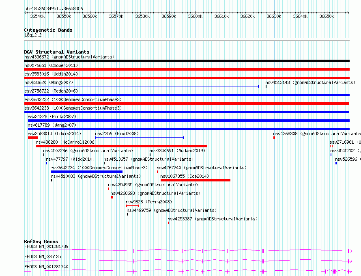Click the red line under nsv9626 (Perry2008)
361x276 pixels.
(132, 206)
